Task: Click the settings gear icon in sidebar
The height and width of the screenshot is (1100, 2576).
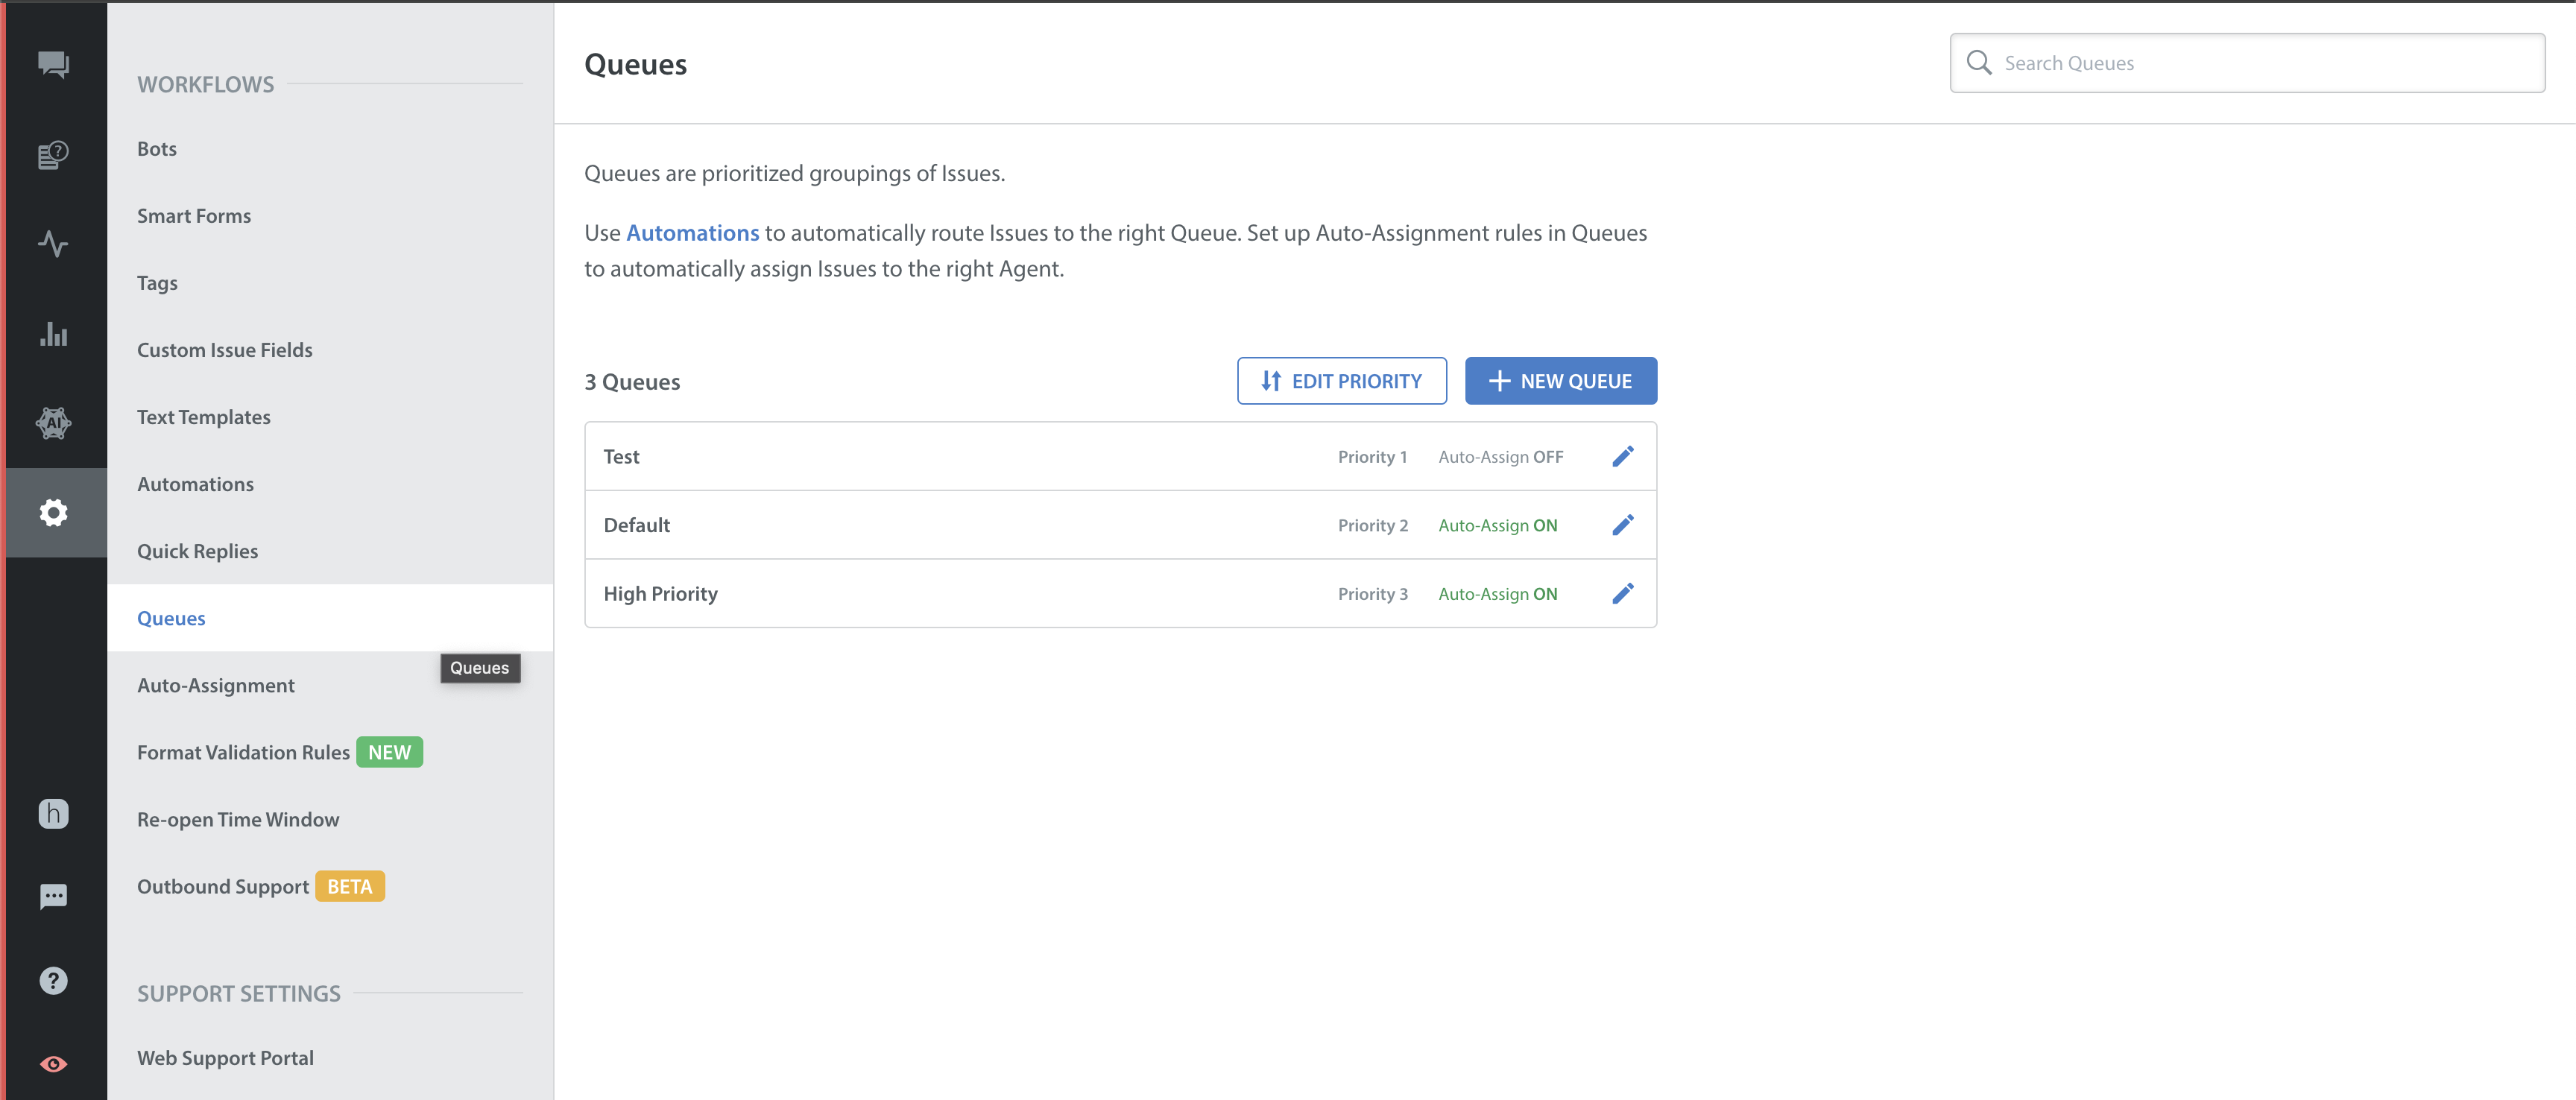Action: (53, 513)
